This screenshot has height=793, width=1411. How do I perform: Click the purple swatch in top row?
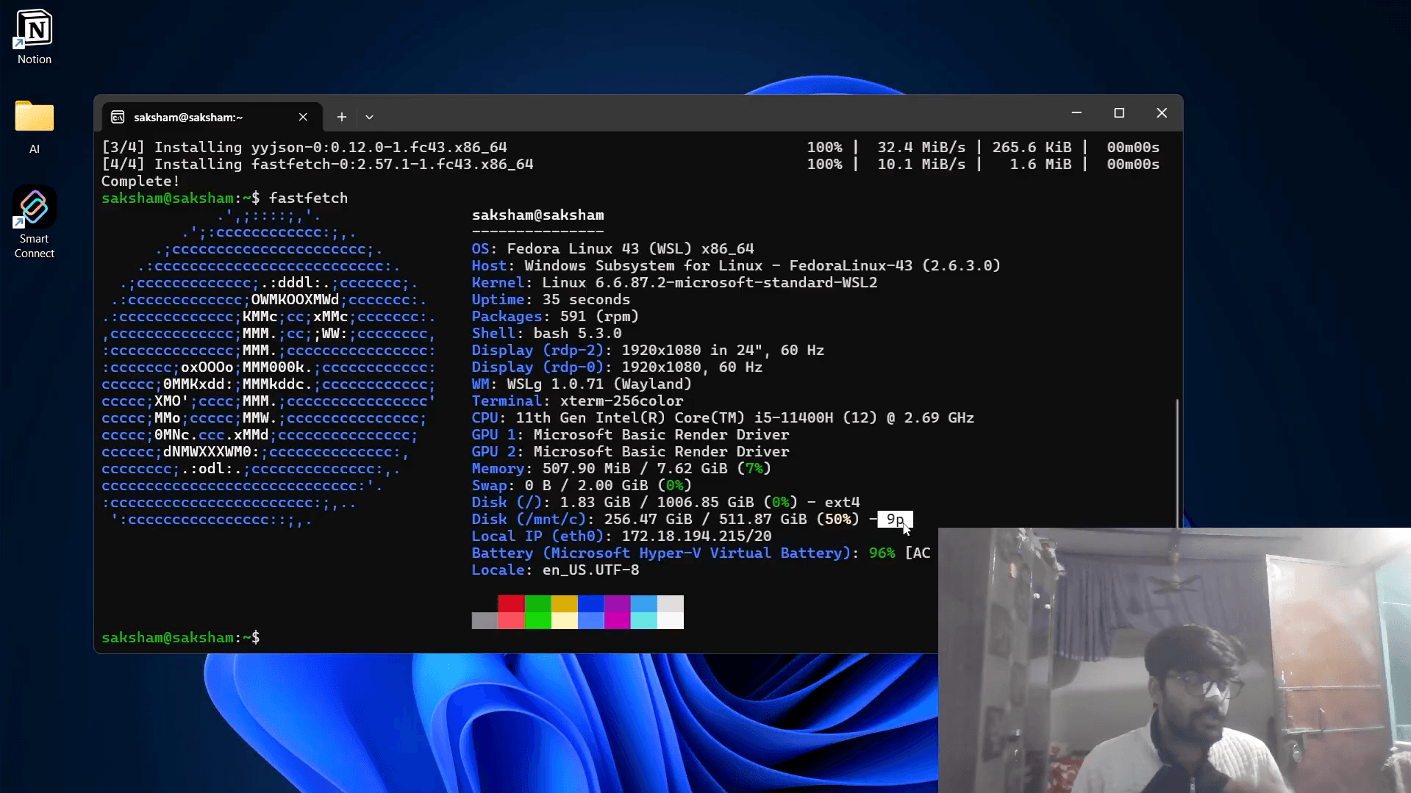[x=617, y=603]
